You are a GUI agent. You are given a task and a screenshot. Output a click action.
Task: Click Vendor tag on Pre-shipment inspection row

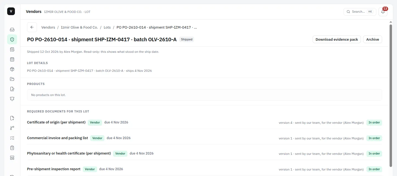[90, 169]
